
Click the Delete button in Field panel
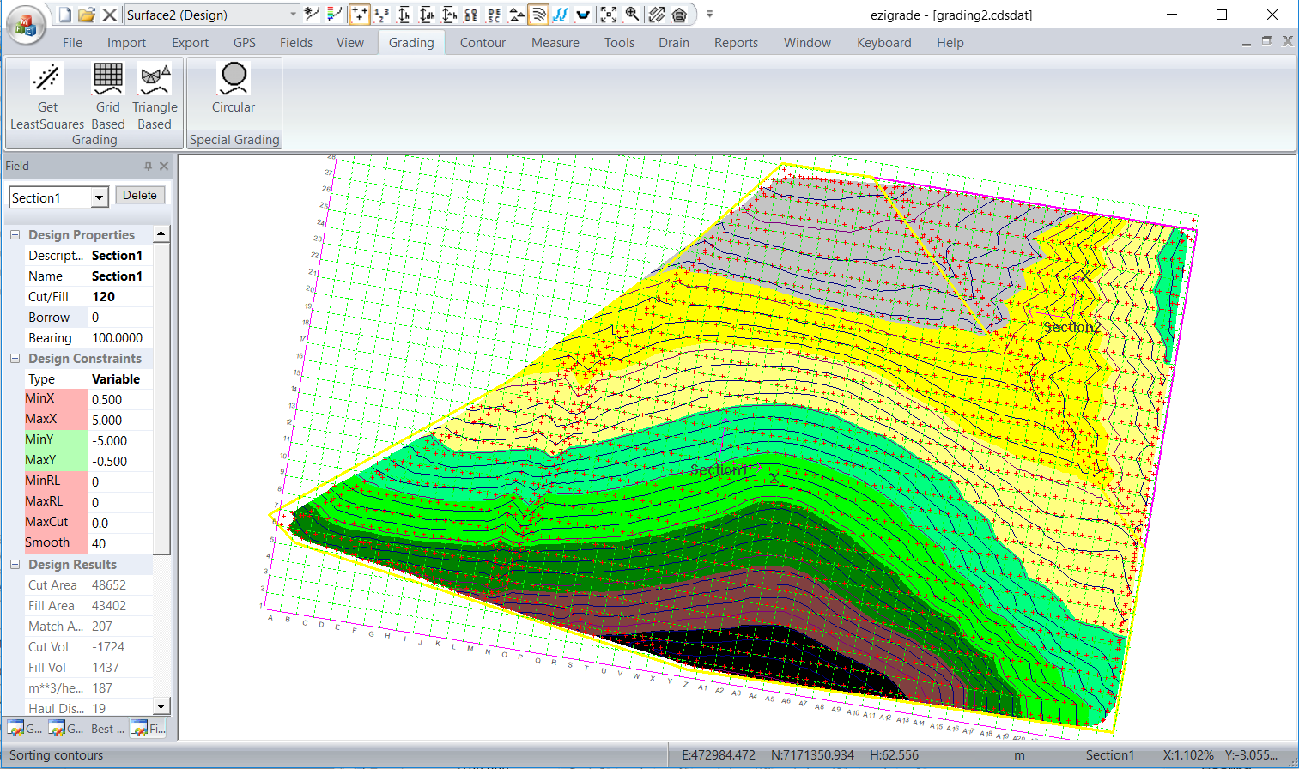click(x=139, y=196)
